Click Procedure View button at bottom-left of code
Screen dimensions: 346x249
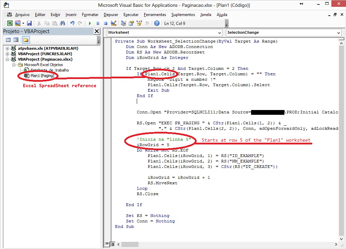(x=107, y=244)
